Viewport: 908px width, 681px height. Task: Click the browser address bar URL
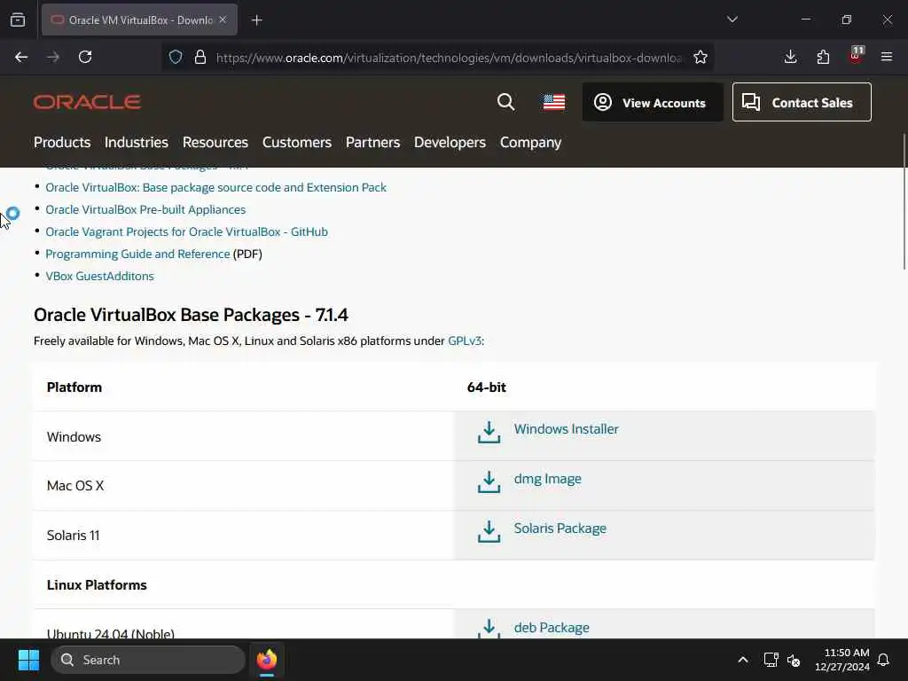pos(450,58)
